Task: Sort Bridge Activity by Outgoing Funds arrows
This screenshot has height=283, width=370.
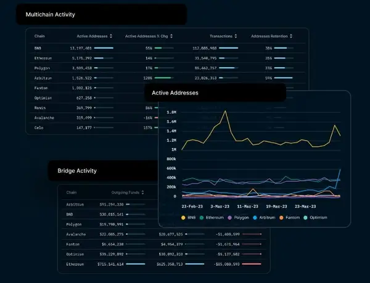Action: pos(142,192)
